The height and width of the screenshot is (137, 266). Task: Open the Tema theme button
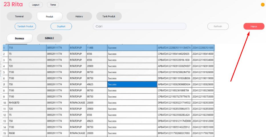(x=53, y=5)
